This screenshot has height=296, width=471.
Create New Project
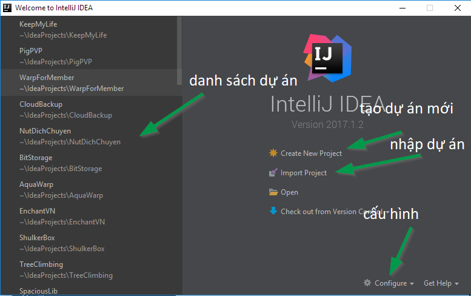[311, 153]
